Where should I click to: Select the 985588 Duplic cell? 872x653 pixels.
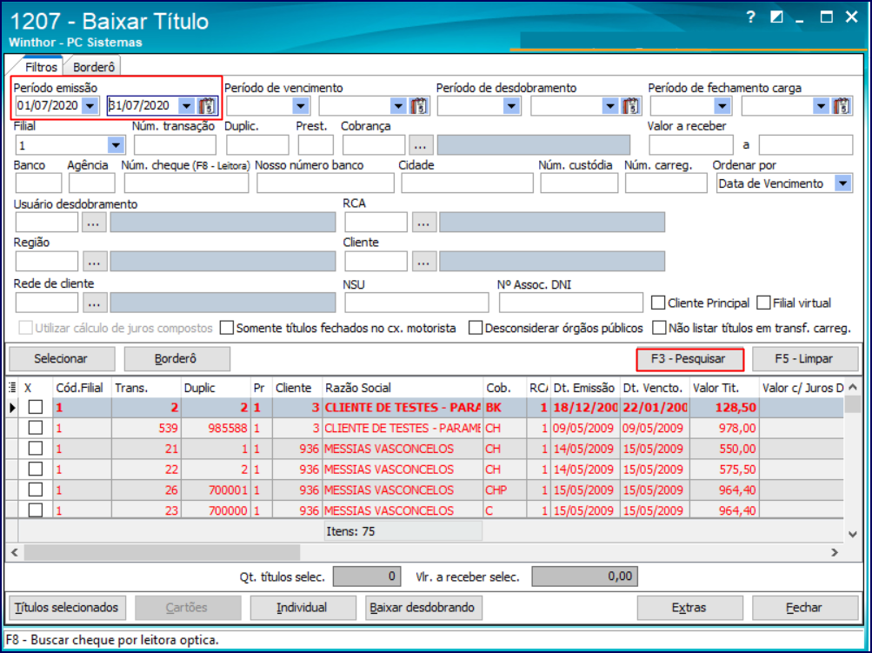[216, 428]
